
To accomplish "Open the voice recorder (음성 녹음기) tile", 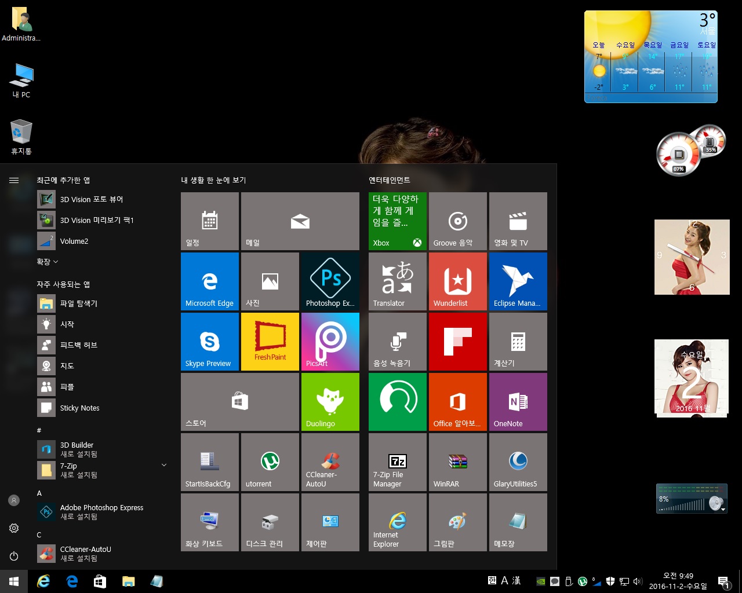I will click(398, 342).
